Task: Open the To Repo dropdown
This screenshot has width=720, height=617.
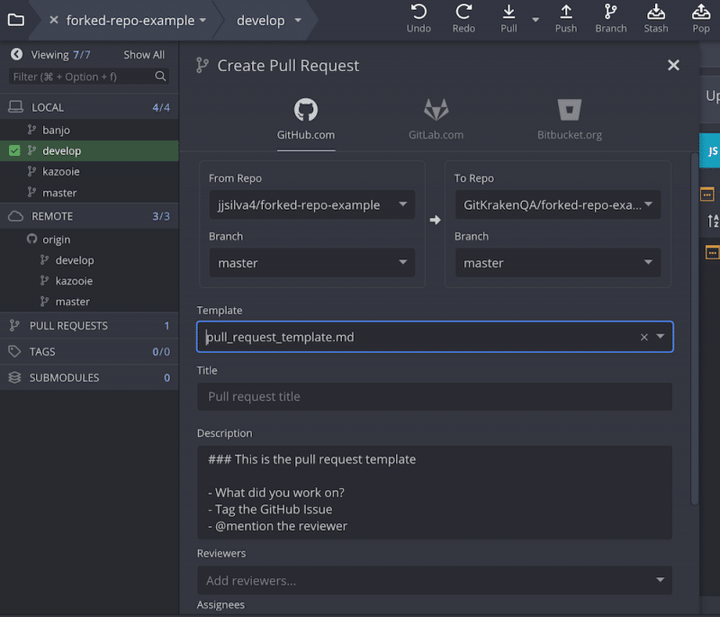Action: (x=557, y=204)
